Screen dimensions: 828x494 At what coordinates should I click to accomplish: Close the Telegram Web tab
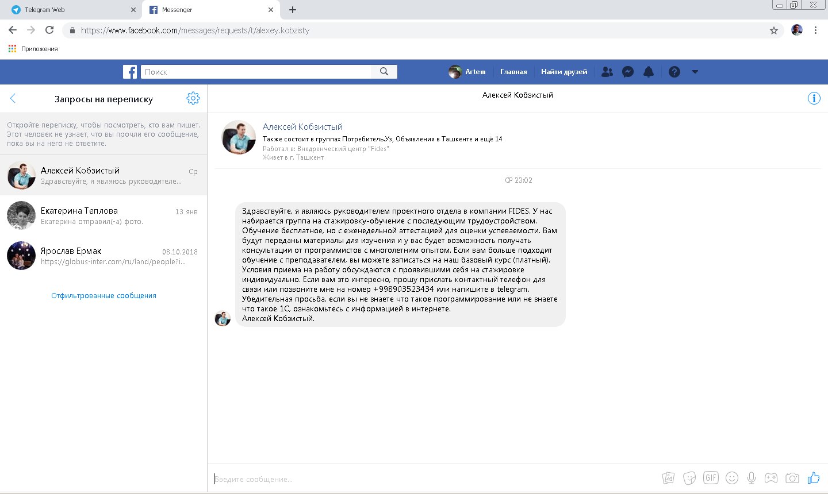click(x=133, y=10)
